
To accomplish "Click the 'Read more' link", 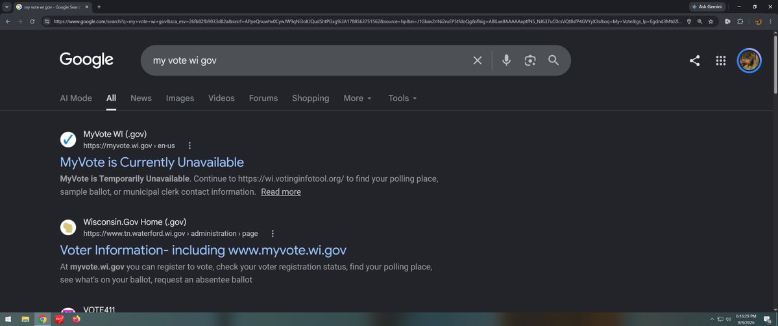I will coord(281,192).
